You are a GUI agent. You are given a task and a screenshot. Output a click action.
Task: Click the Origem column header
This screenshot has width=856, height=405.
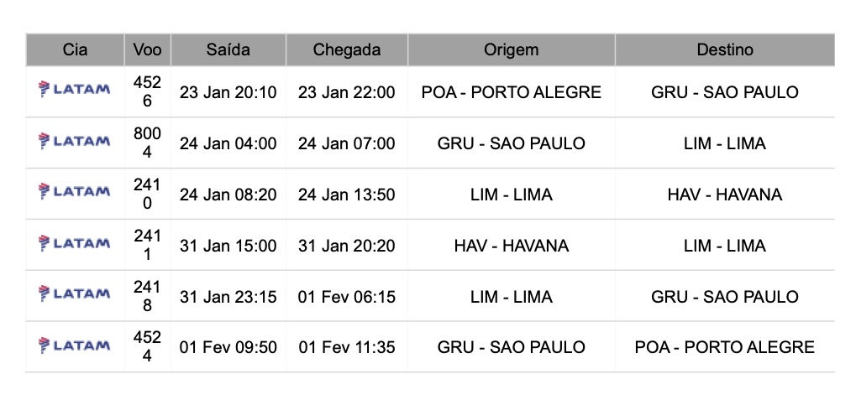511,49
